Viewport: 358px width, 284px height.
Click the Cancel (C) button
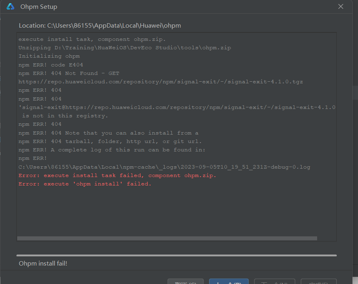click(x=186, y=282)
